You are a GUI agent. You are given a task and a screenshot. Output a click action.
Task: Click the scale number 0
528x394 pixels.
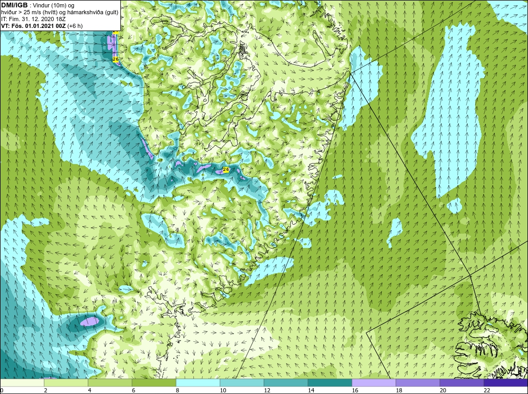(x=2, y=390)
